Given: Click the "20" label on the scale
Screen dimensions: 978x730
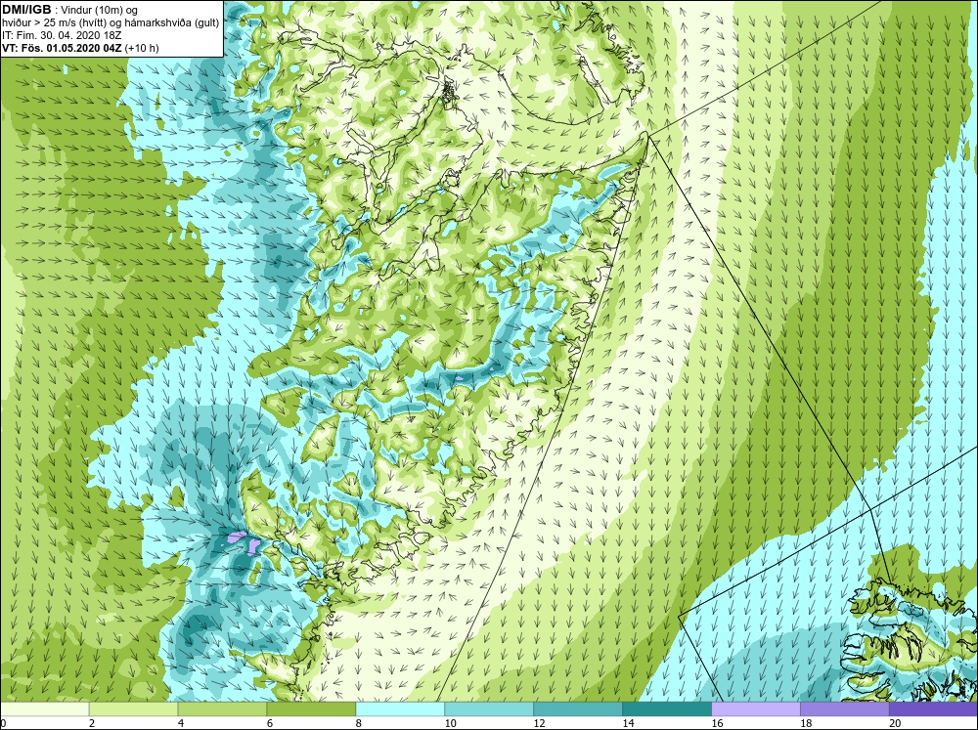Looking at the screenshot, I should [895, 723].
